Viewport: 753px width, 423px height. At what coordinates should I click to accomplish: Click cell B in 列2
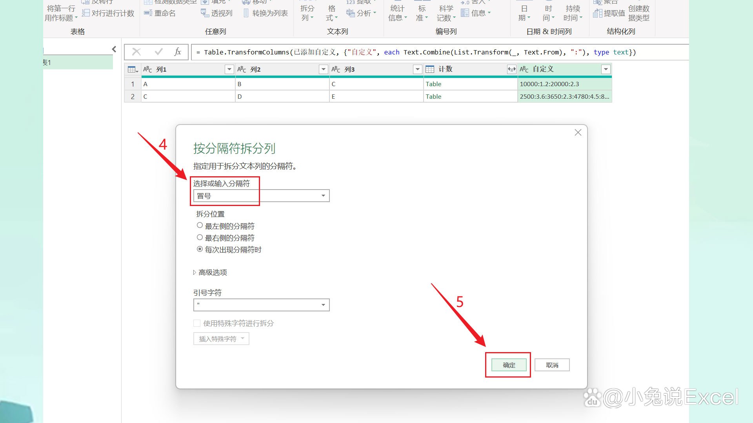click(x=282, y=84)
